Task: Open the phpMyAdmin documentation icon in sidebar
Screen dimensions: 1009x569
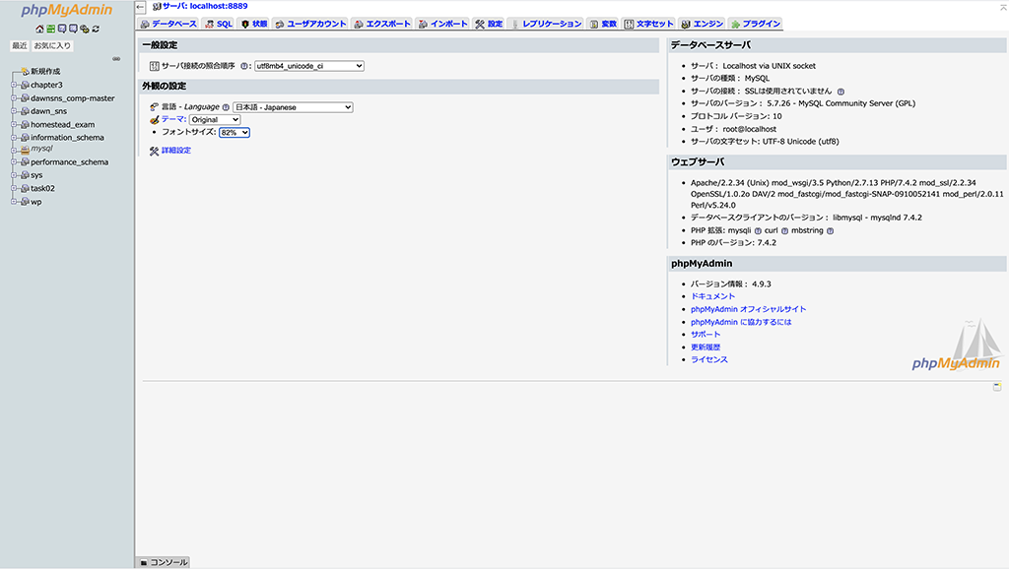Action: (x=62, y=29)
